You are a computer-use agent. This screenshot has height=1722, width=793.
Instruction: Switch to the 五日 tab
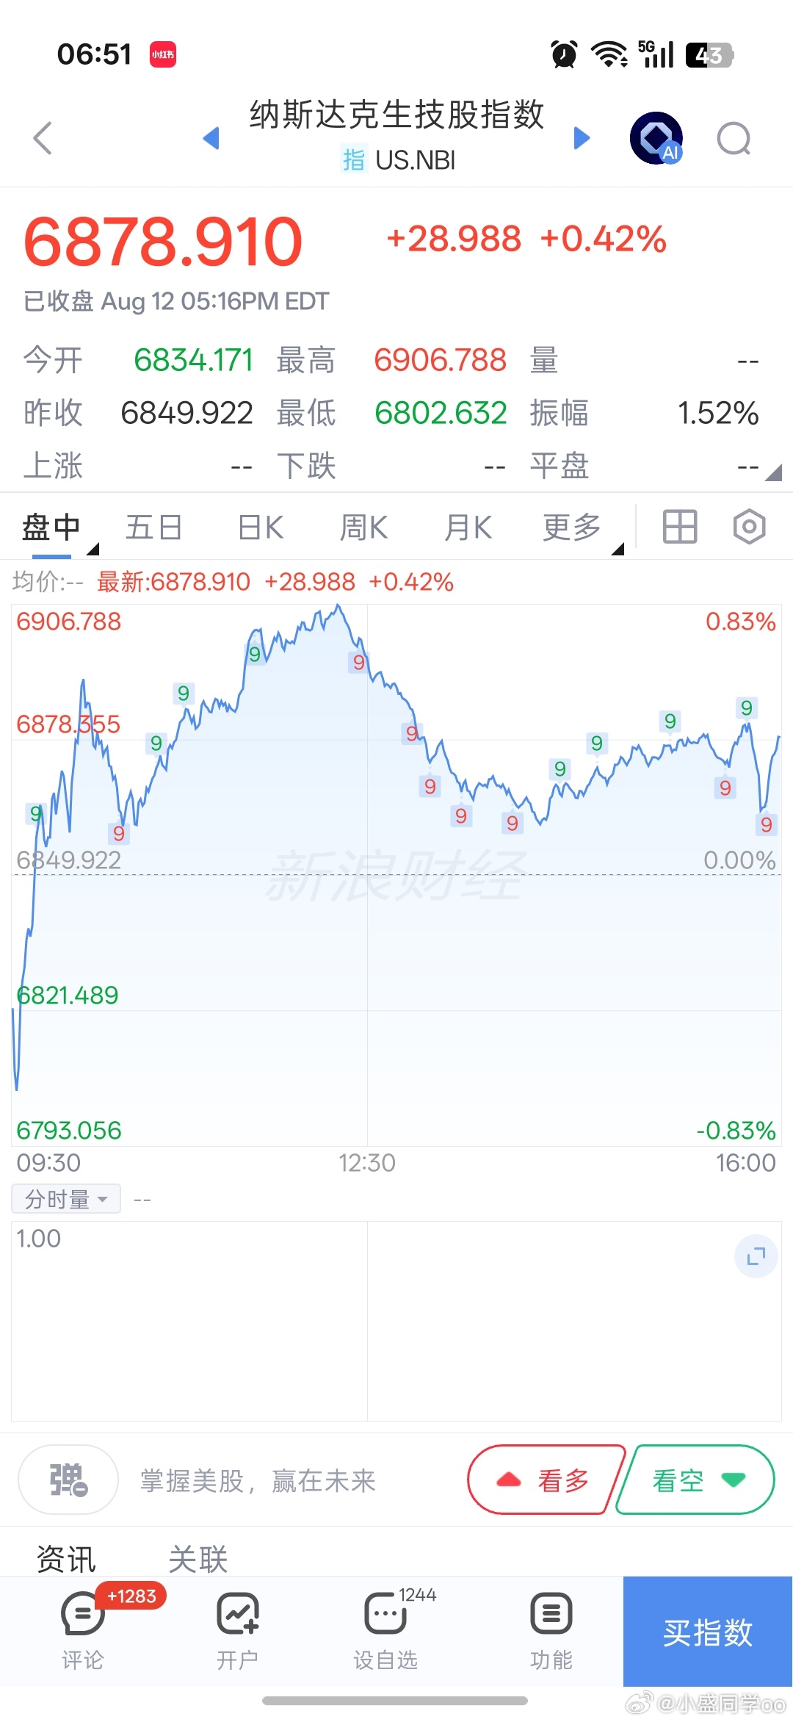pos(153,527)
